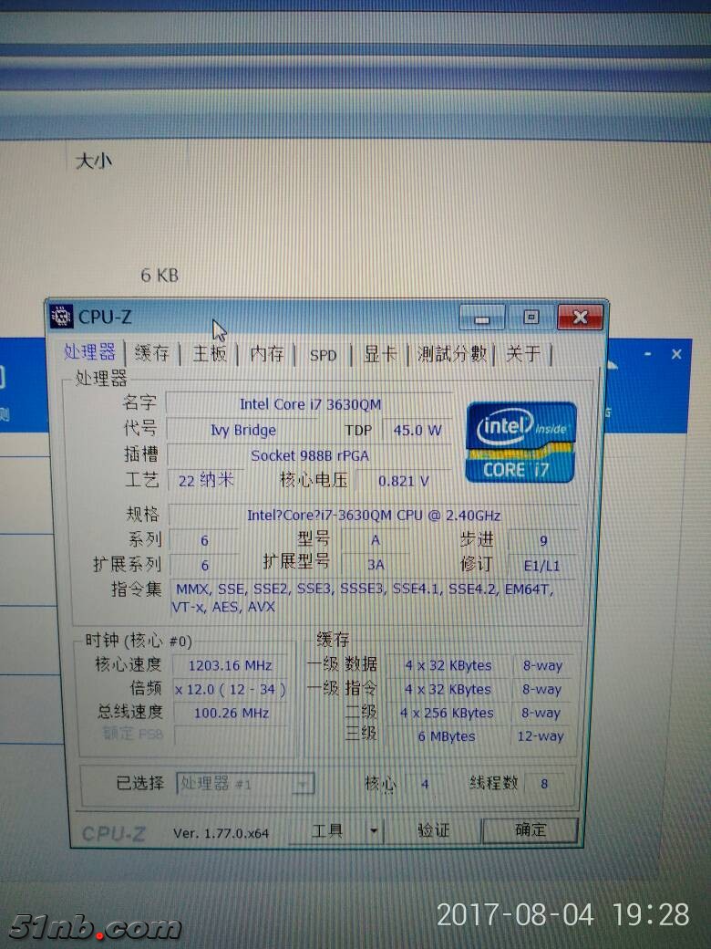Click the 1203.16 MHz core speed value
The width and height of the screenshot is (711, 949).
click(x=230, y=665)
